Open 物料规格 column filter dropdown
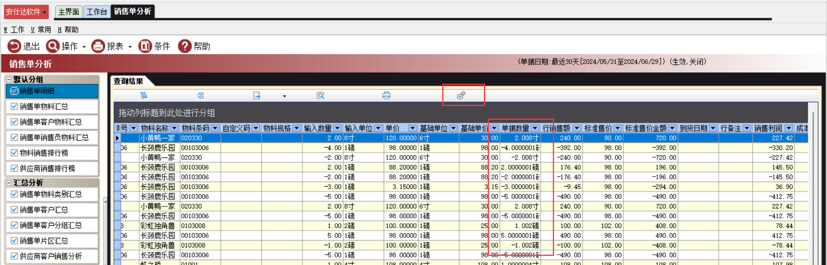Image resolution: width=827 pixels, height=265 pixels. click(297, 128)
